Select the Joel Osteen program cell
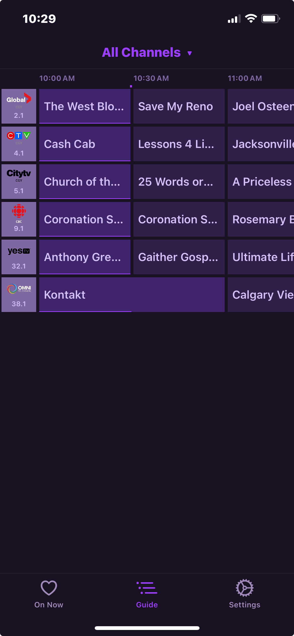294x636 pixels. pyautogui.click(x=261, y=106)
